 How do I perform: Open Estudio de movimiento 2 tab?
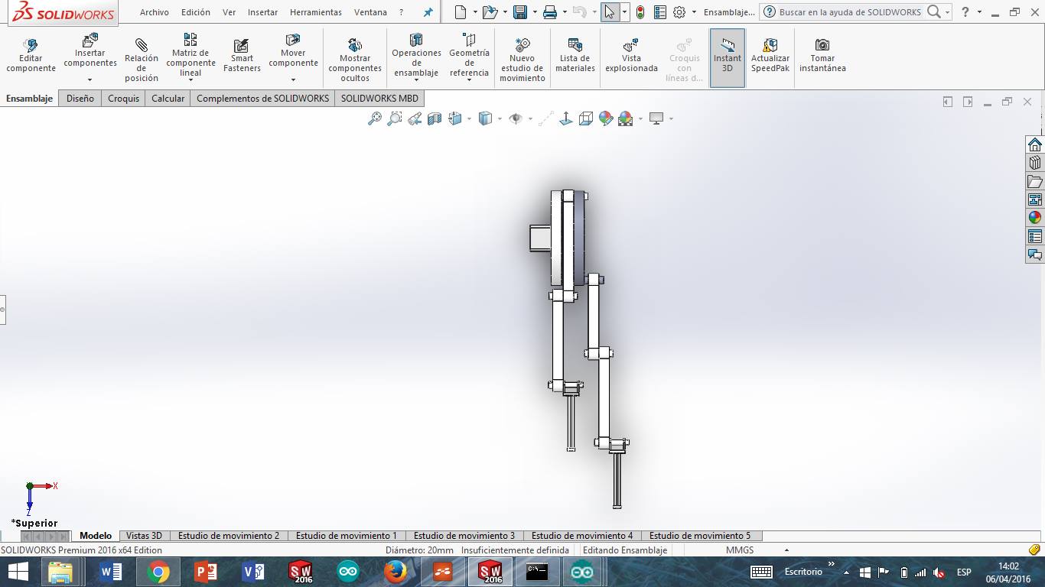tap(229, 536)
